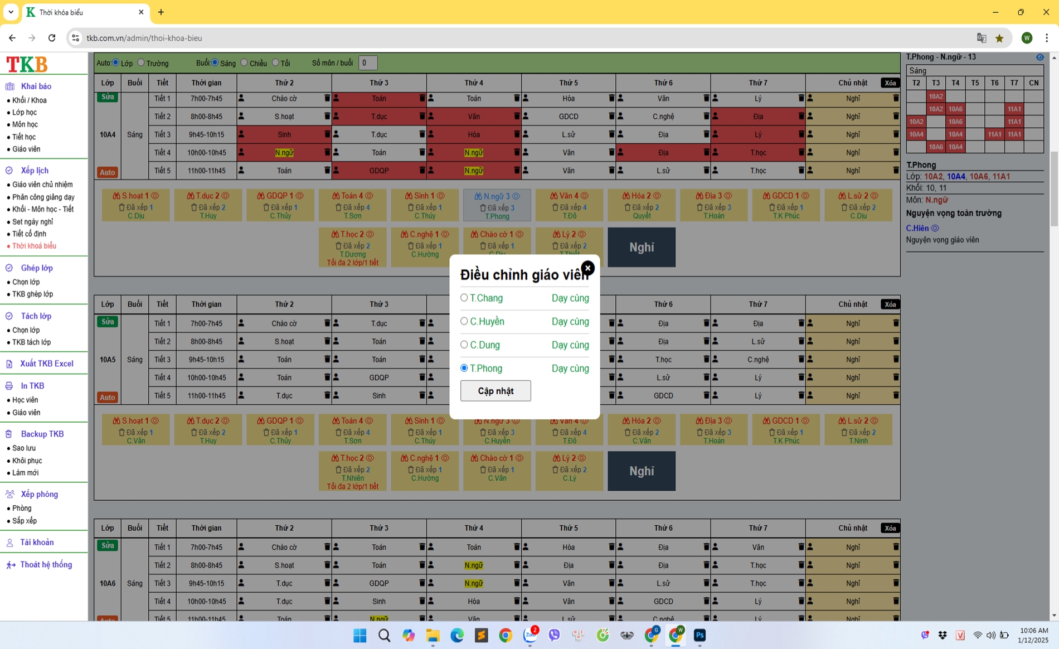Screen dimensions: 1059x649
Task: Click the Cập nhật button
Action: [x=495, y=391]
